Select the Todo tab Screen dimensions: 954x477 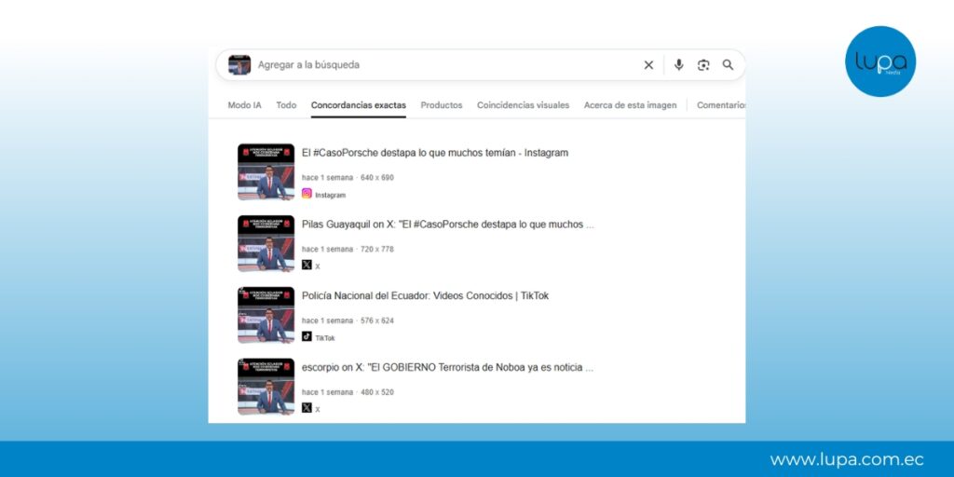coord(286,105)
